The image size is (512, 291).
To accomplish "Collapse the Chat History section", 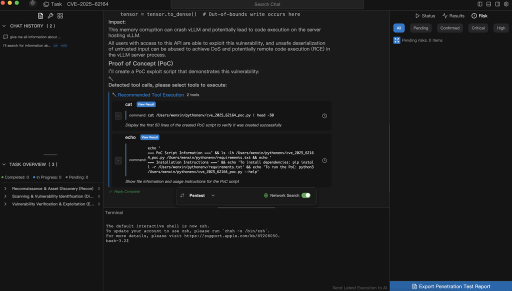I will (4, 26).
